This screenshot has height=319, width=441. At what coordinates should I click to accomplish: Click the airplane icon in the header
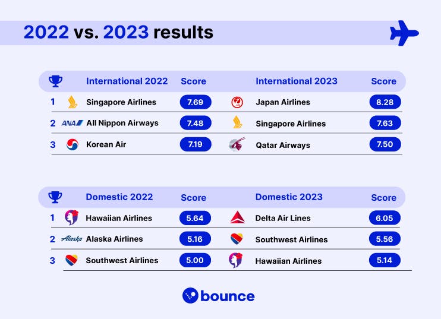pos(404,33)
